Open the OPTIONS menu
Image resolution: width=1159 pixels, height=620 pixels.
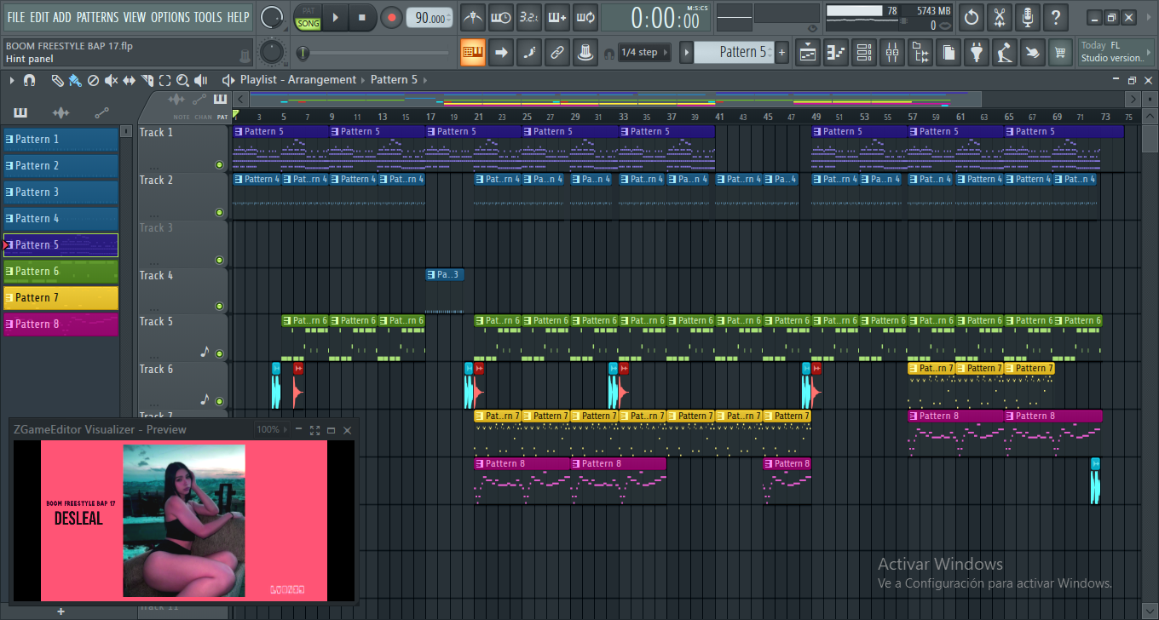(170, 17)
